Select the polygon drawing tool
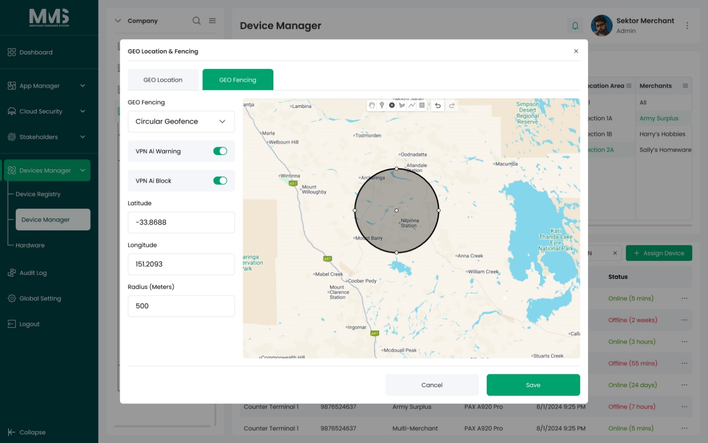 click(x=402, y=105)
